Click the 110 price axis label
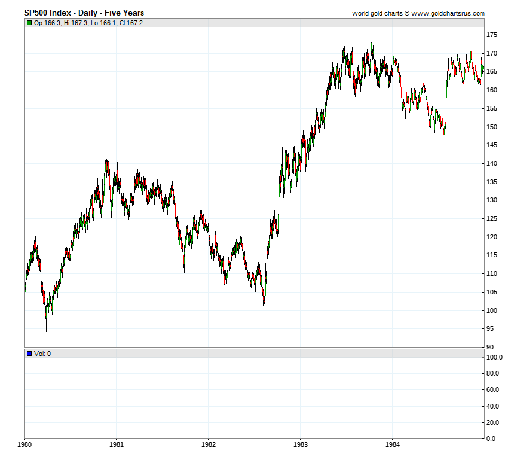The width and height of the screenshot is (508, 460). coord(492,274)
